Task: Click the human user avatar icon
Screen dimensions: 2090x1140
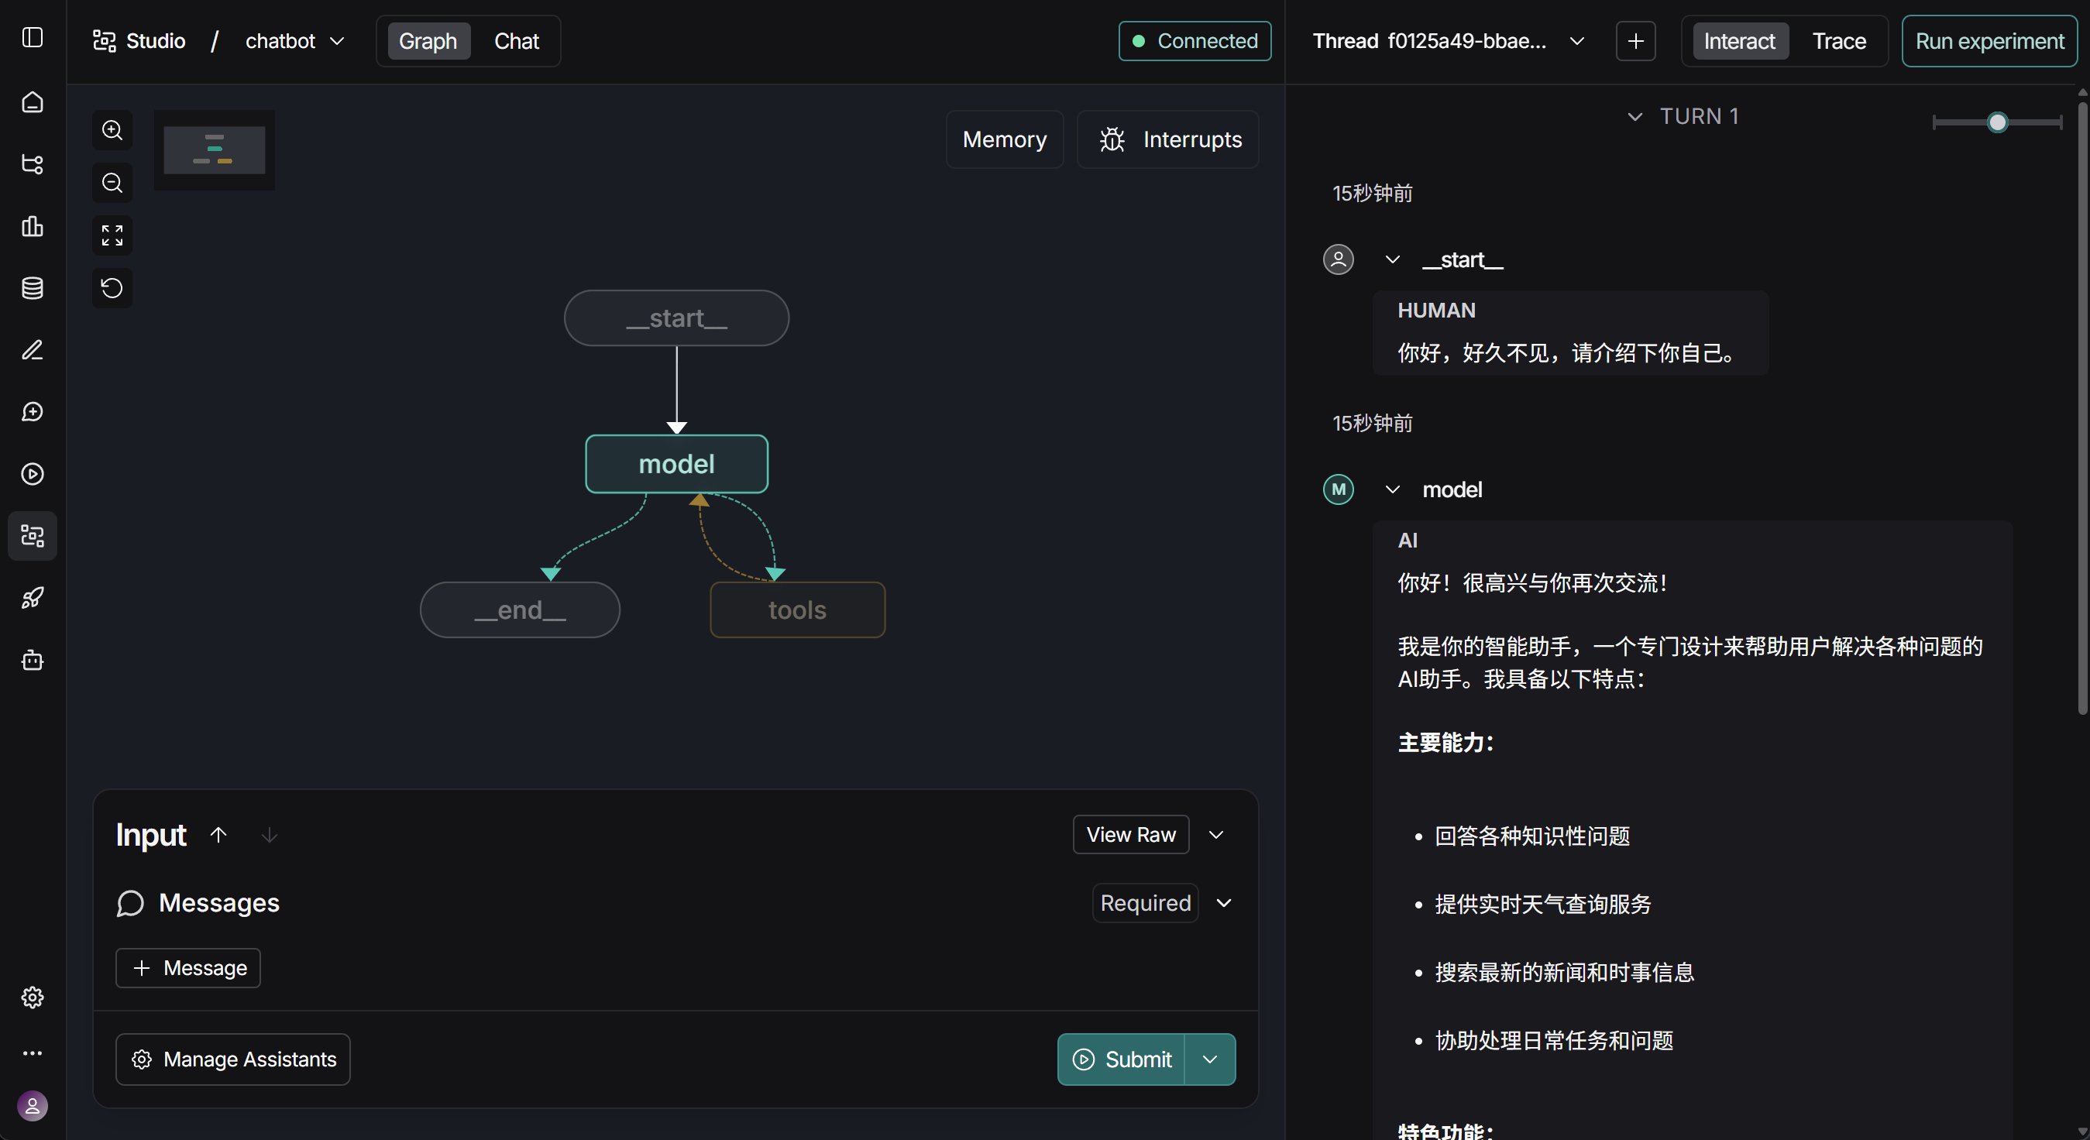Action: click(1339, 259)
